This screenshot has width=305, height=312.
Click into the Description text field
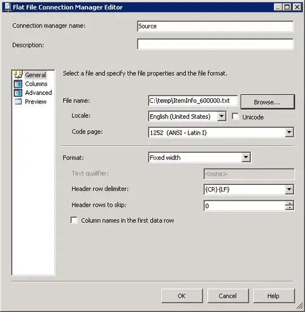pos(215,44)
